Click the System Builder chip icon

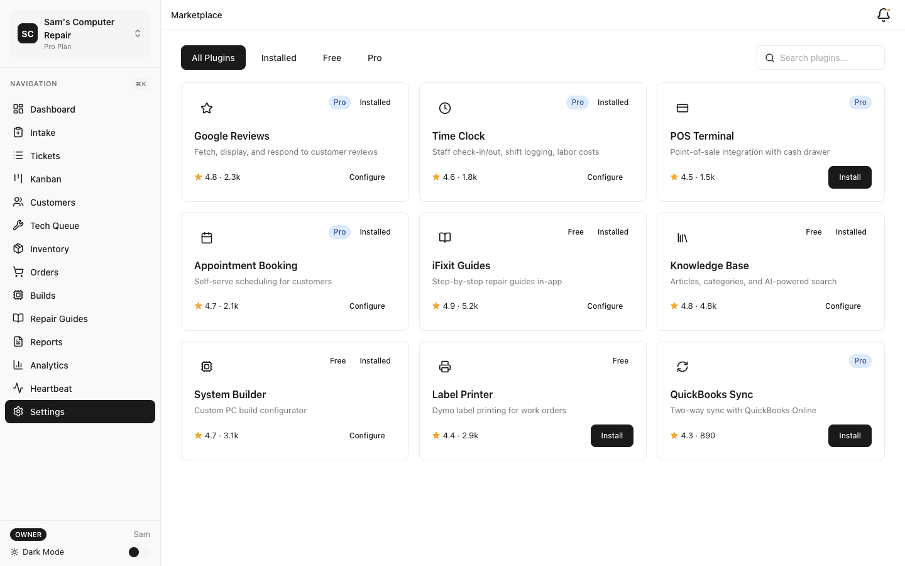point(207,367)
